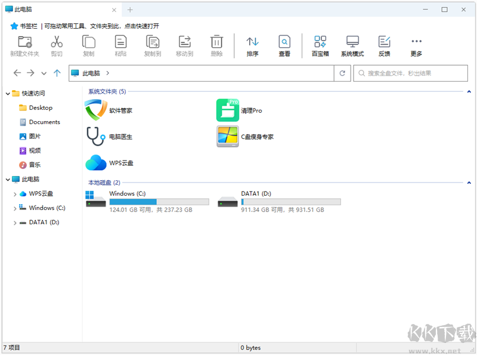Screen dimensions: 477x355
Task: Click the 排序 sort control
Action: pos(252,45)
